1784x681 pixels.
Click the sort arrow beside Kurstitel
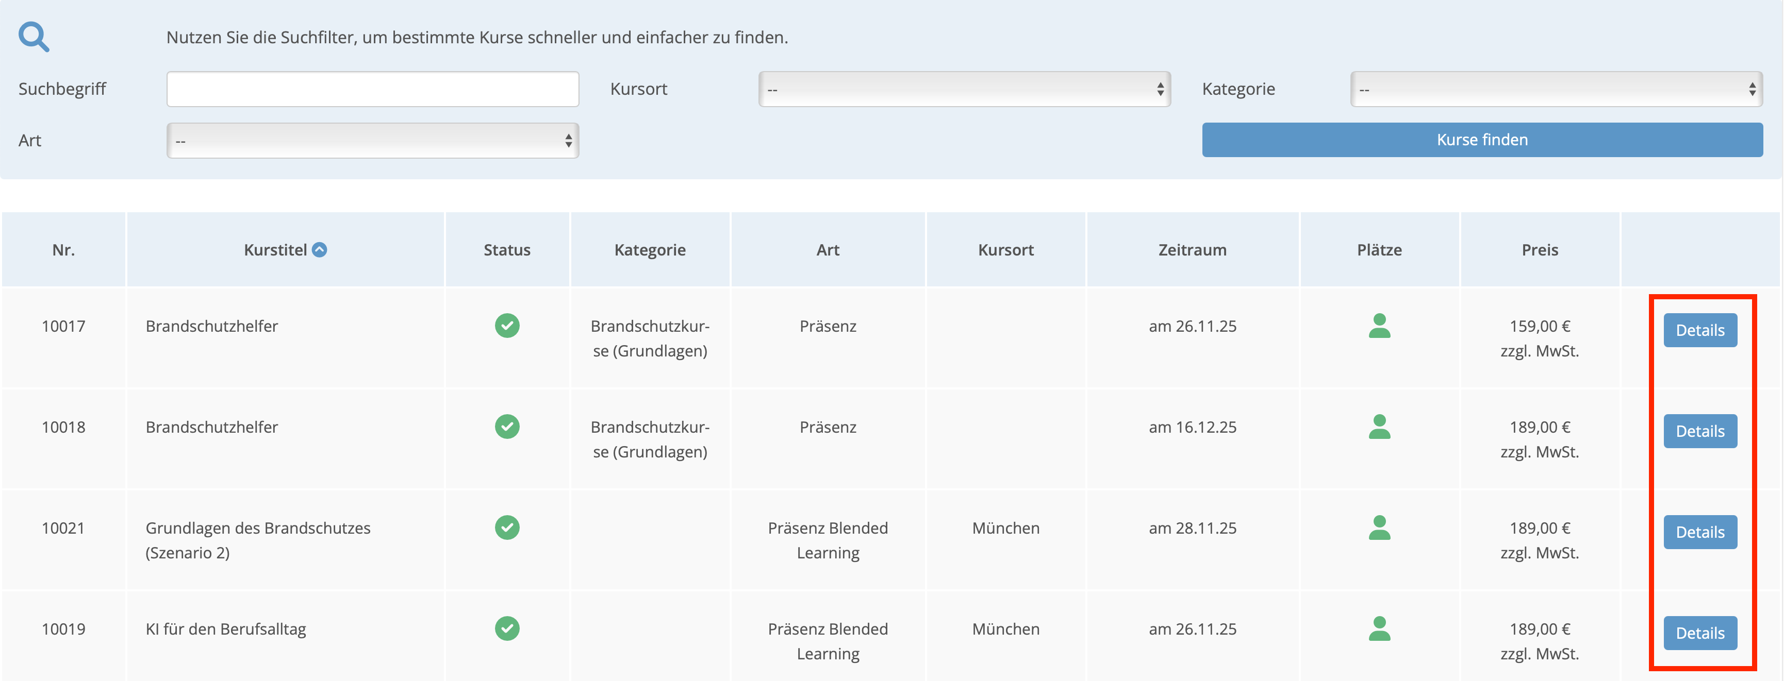coord(319,250)
